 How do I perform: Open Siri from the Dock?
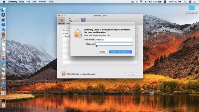click(3, 15)
